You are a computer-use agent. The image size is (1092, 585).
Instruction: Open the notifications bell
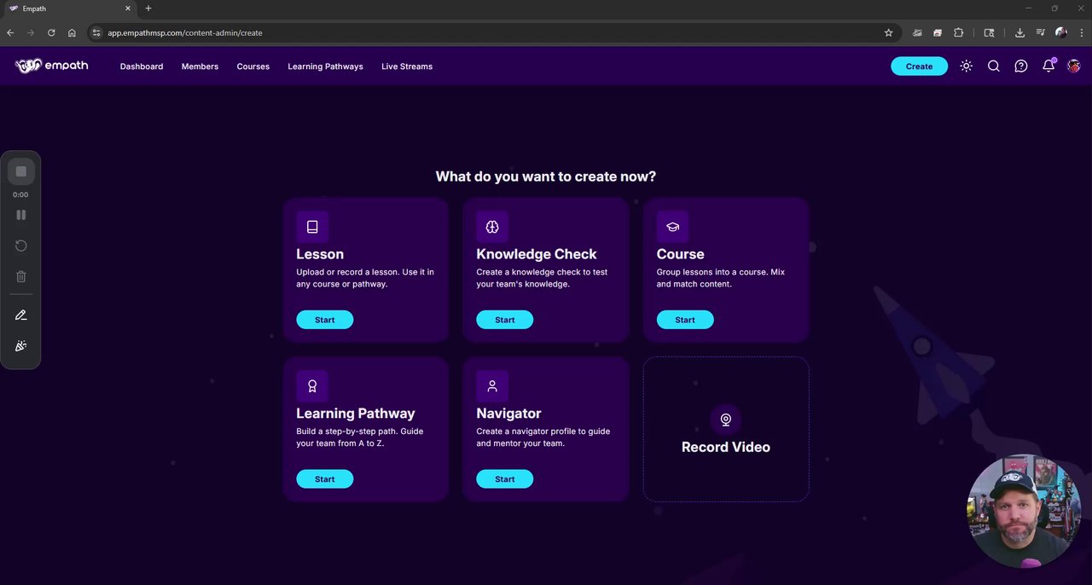click(x=1048, y=67)
